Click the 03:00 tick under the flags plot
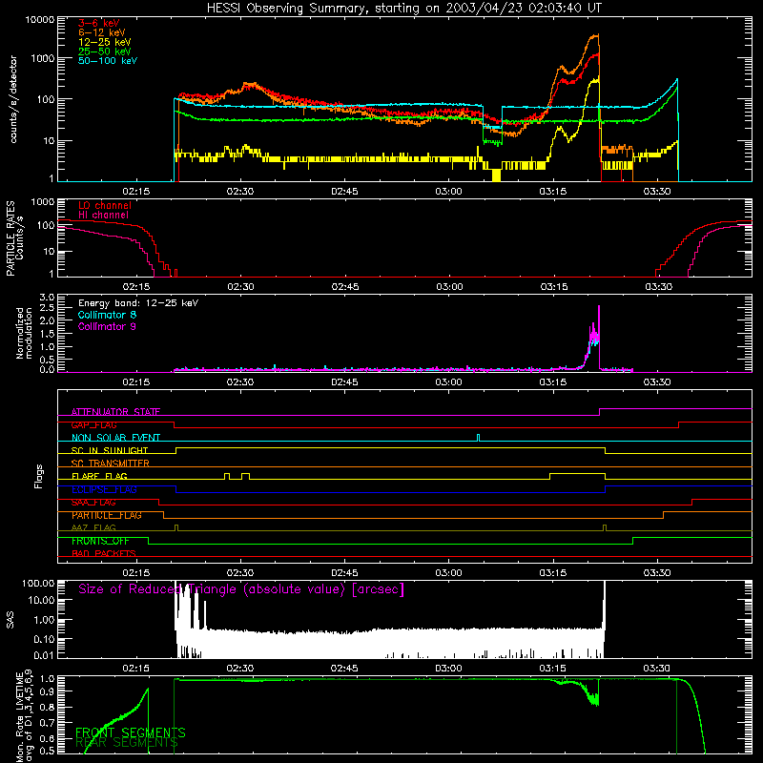Image resolution: width=763 pixels, height=763 pixels. 448,573
